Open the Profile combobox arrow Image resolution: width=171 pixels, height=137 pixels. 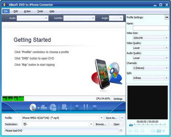pos(101,118)
